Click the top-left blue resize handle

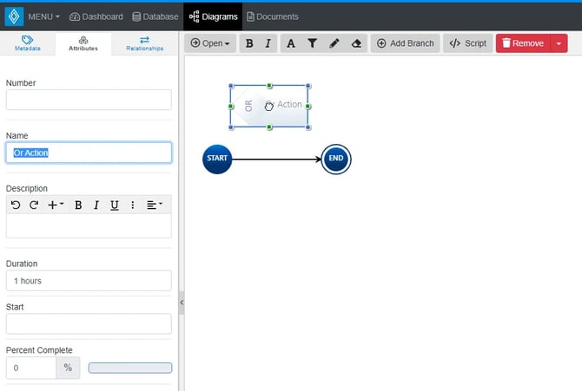tap(231, 86)
